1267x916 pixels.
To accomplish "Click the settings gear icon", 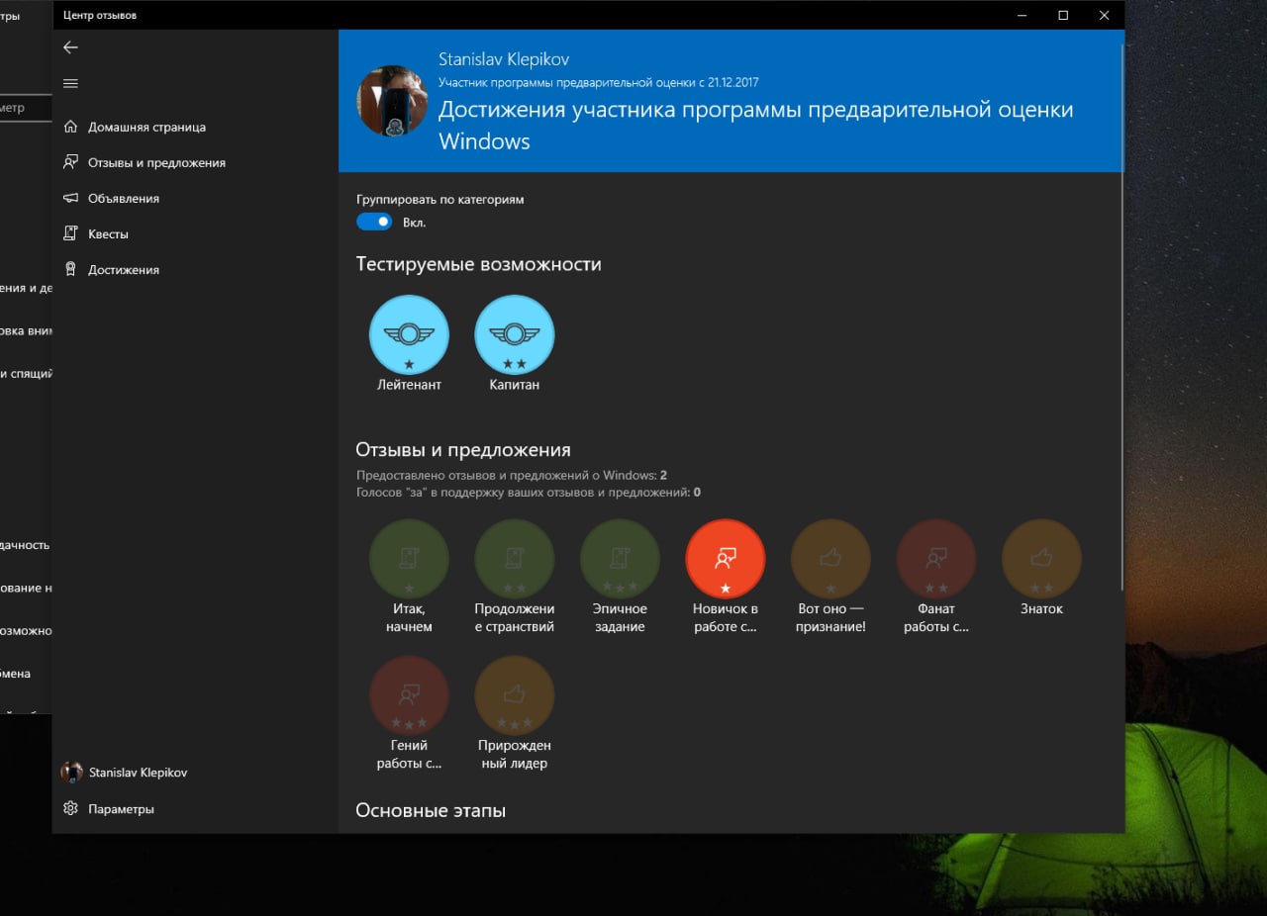I will pyautogui.click(x=70, y=808).
